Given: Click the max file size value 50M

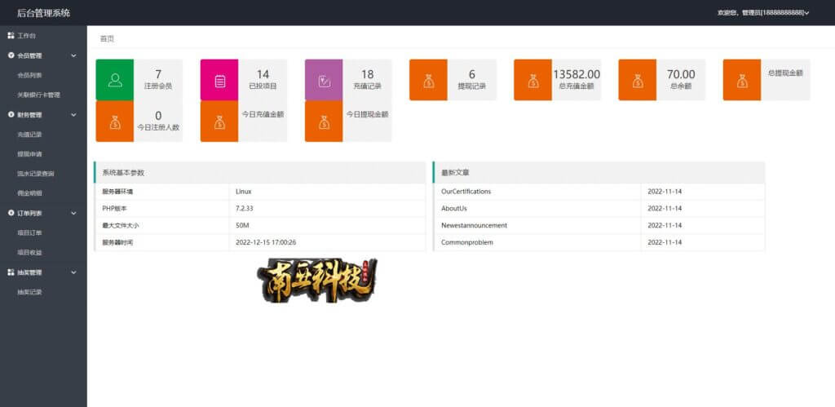Looking at the screenshot, I should pos(242,225).
